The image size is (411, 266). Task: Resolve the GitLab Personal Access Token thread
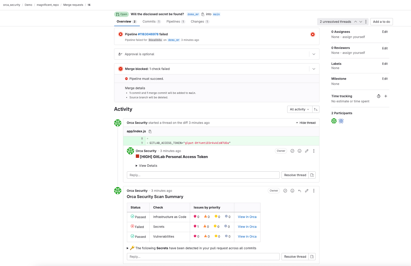coord(295,175)
